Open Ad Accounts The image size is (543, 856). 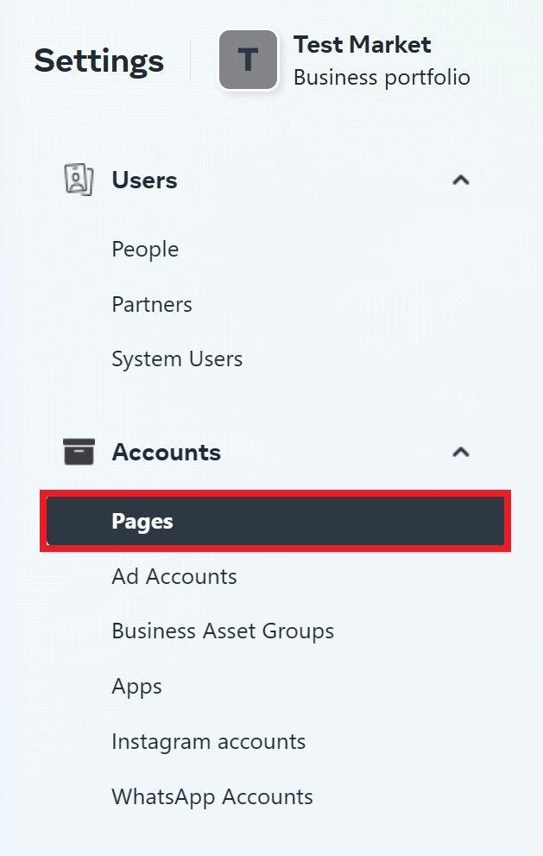(174, 576)
